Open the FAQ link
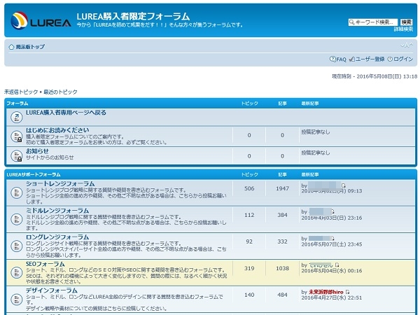The image size is (420, 315). 342,59
